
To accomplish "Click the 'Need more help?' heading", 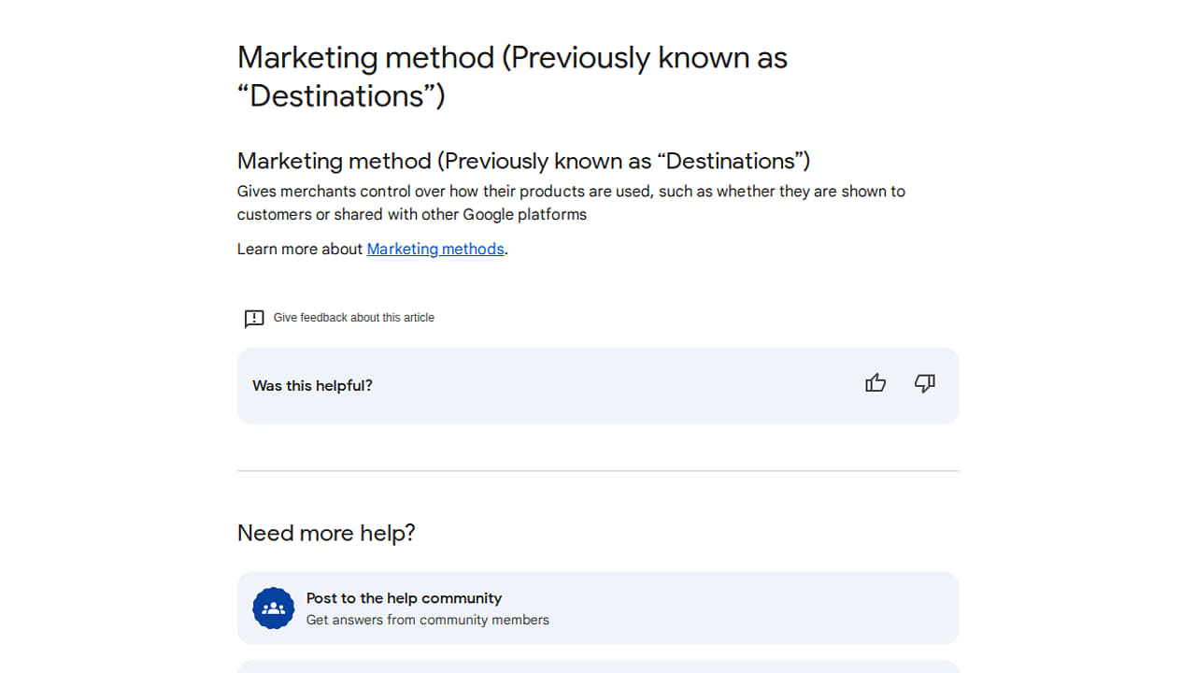I will pos(326,533).
